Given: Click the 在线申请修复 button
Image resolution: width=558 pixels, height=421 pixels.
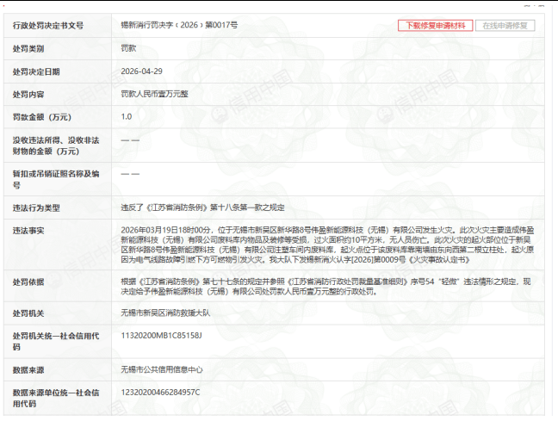Looking at the screenshot, I should pos(505,26).
